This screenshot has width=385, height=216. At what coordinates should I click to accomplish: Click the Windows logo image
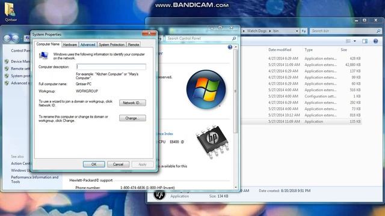(206, 89)
